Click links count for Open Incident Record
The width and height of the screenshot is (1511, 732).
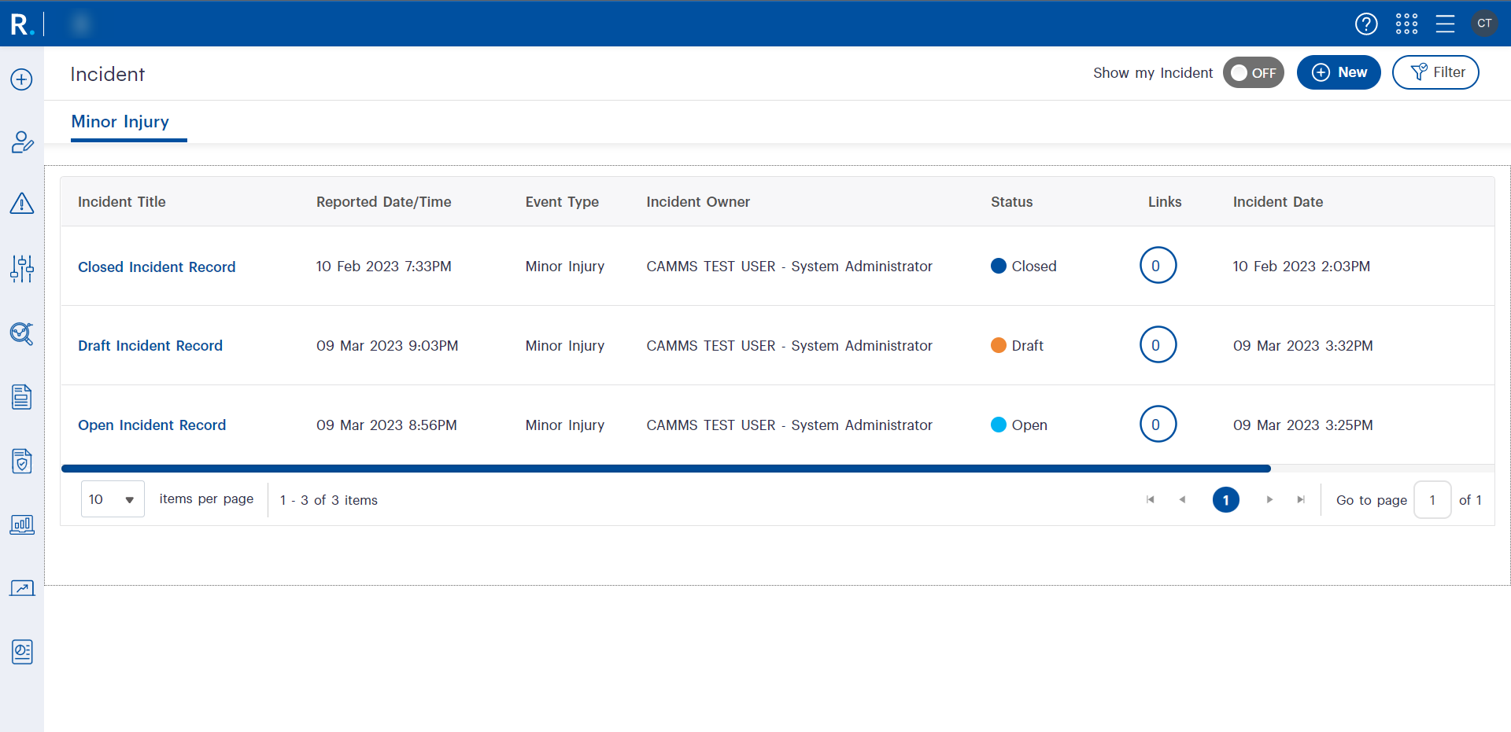tap(1158, 425)
